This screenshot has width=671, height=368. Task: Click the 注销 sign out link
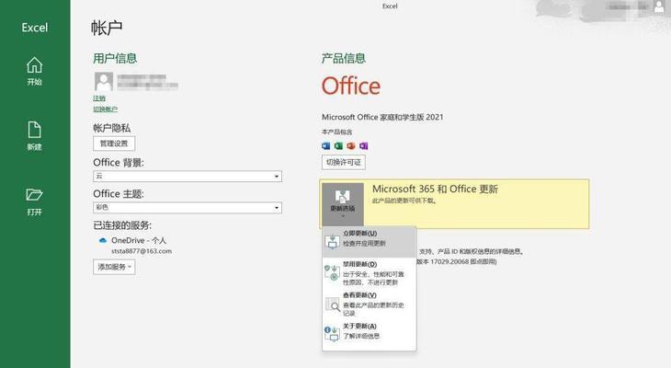(x=99, y=98)
